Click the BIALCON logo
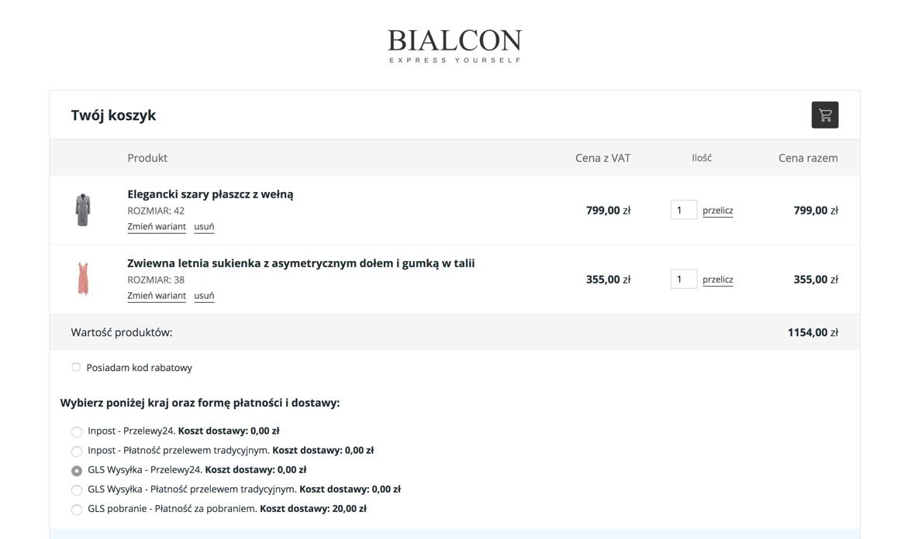The image size is (918, 539). point(454,46)
